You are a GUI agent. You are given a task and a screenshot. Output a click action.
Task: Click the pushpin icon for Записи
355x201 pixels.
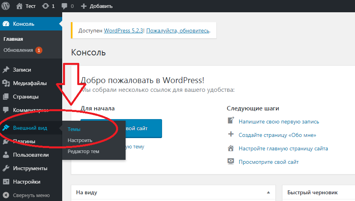pyautogui.click(x=6, y=70)
